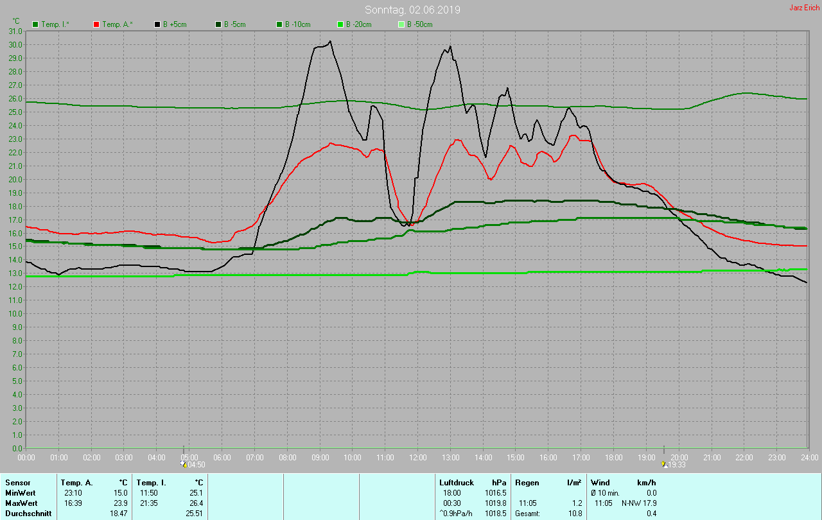Click the '0.0' y-axis label at the chart bottom
The height and width of the screenshot is (520, 822).
point(17,448)
